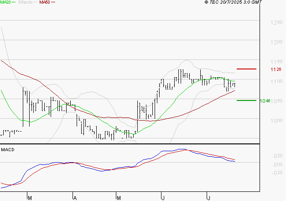286x201 pixels.
Task: Click the A month marker on the time axis
Action: pyautogui.click(x=75, y=198)
